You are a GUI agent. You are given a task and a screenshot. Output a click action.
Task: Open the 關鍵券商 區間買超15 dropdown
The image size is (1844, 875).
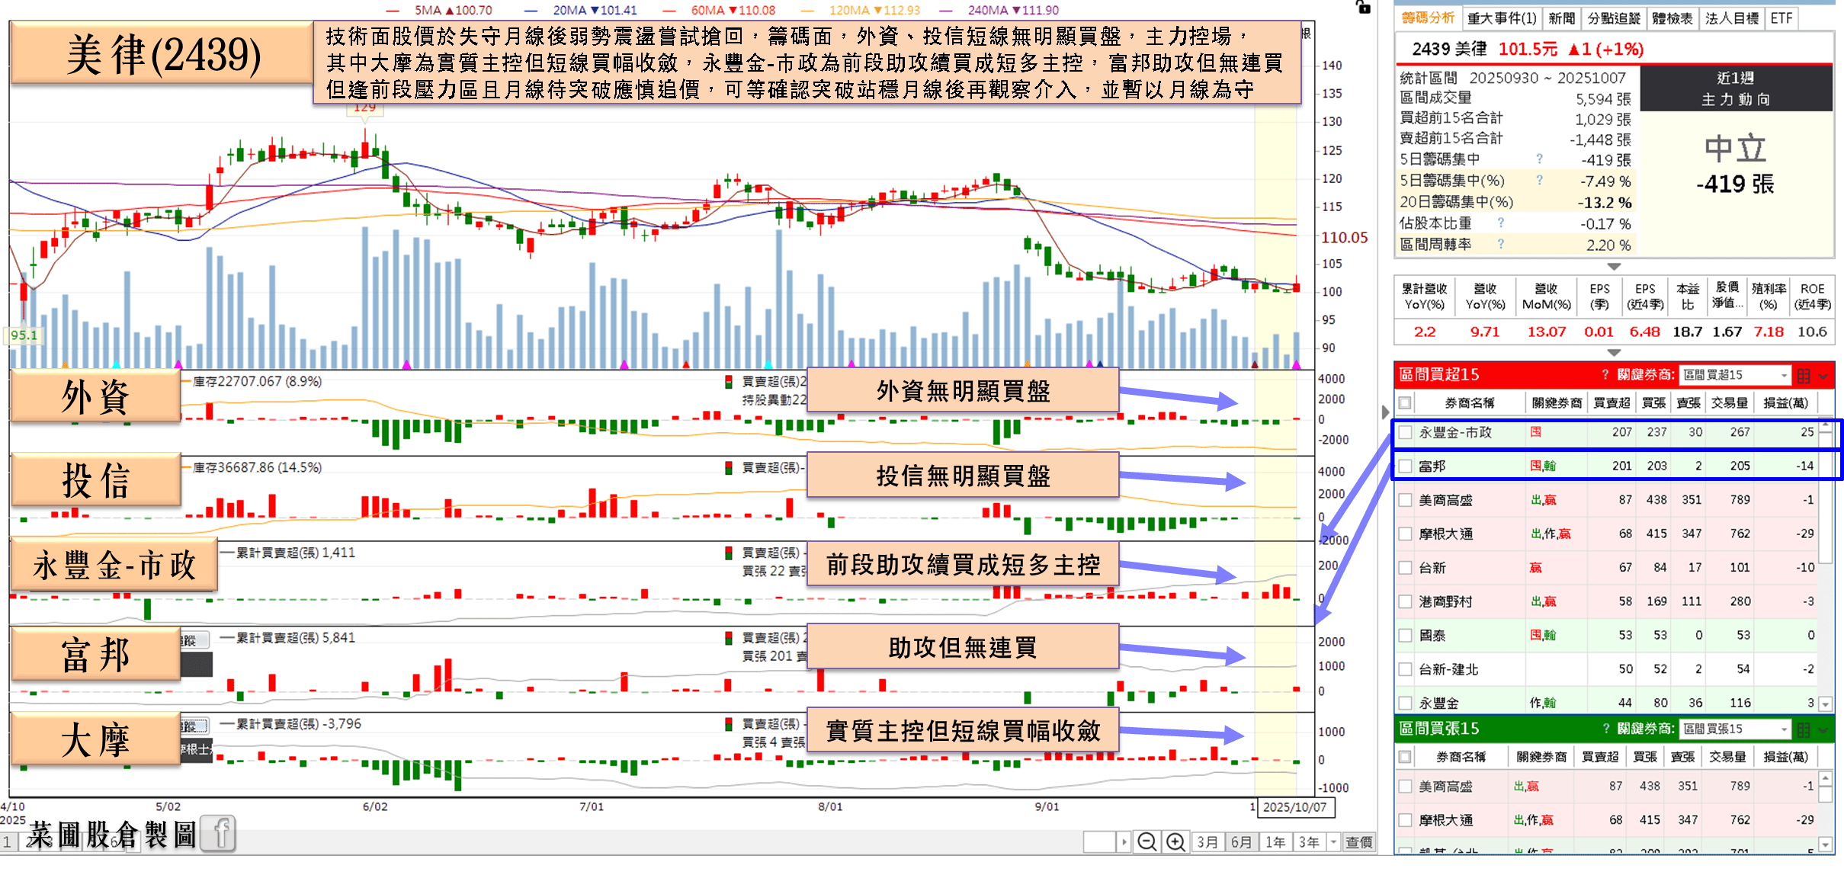(1734, 375)
